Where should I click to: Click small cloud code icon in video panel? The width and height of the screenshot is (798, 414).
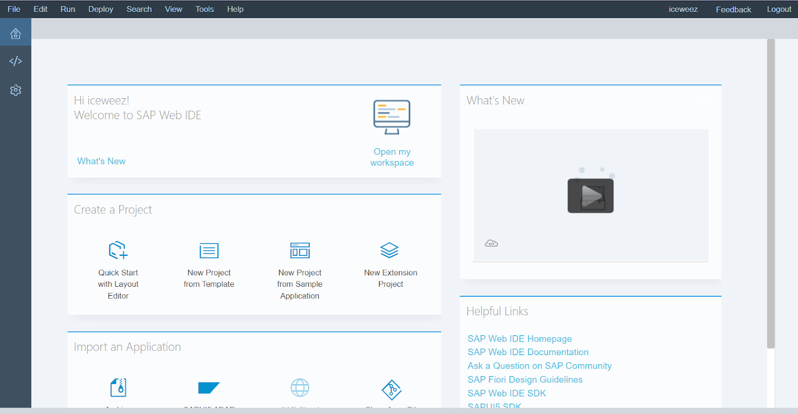(x=491, y=243)
